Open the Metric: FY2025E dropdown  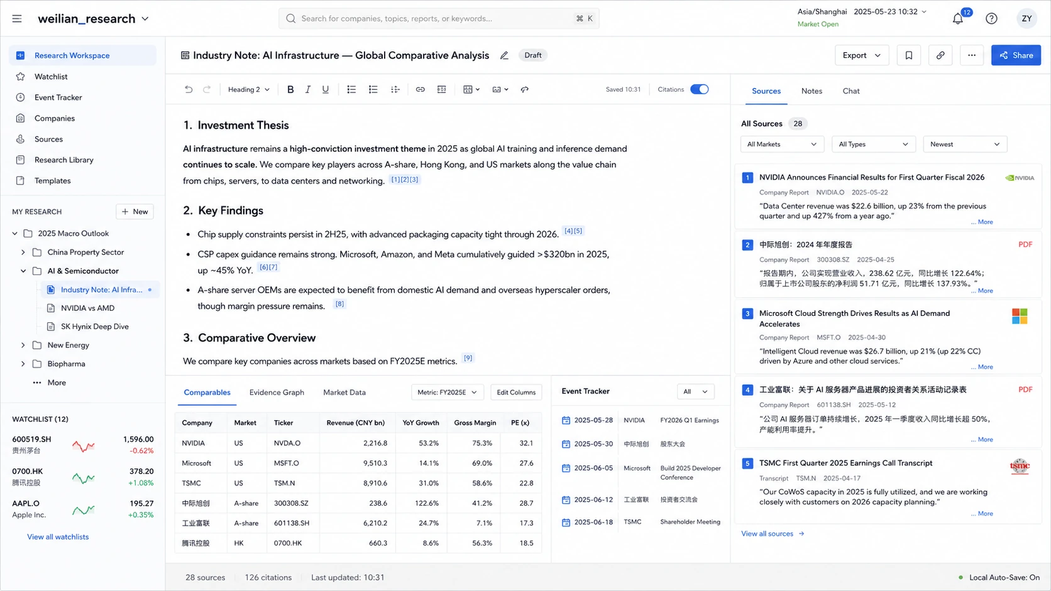click(x=447, y=393)
